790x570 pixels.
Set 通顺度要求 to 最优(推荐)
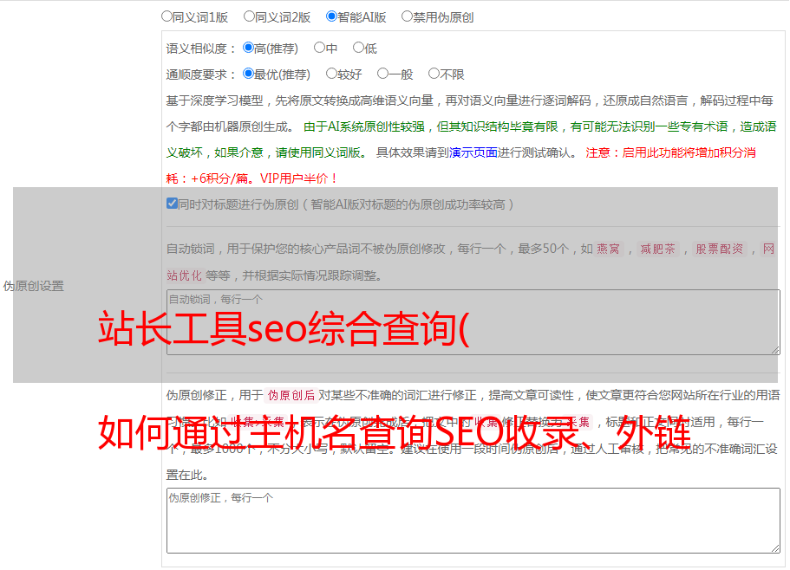[248, 74]
